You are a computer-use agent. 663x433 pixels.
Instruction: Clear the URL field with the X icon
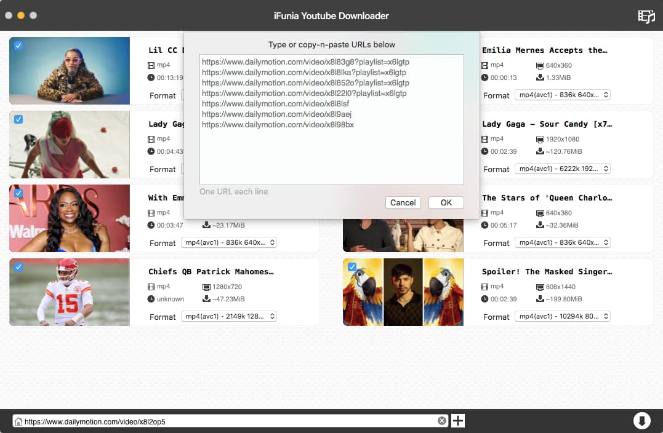coord(441,421)
